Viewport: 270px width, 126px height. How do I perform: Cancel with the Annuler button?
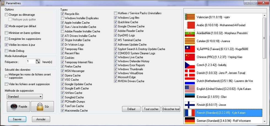tap(41, 119)
